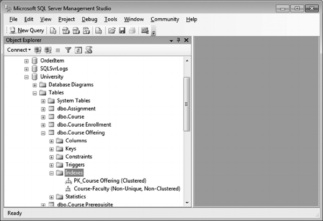Click the Object Explorer scroll down arrow

click(187, 203)
